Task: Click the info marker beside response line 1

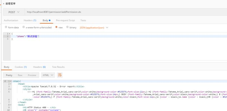Action: (5, 81)
